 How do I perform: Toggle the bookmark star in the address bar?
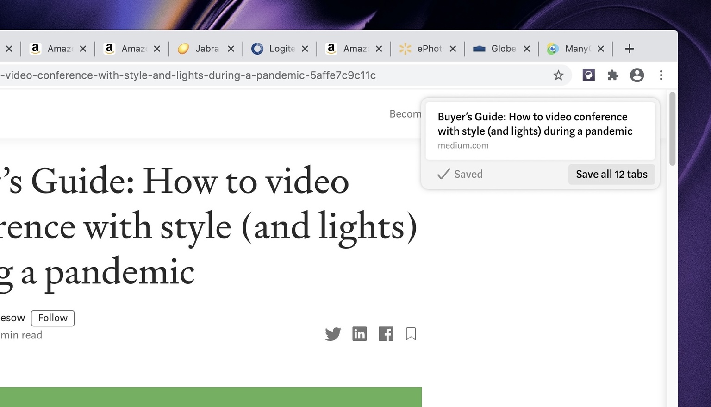559,75
